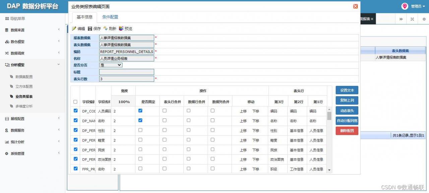
Task: Click the 数仓模型 icon in the sidebar
Action: 7,42
